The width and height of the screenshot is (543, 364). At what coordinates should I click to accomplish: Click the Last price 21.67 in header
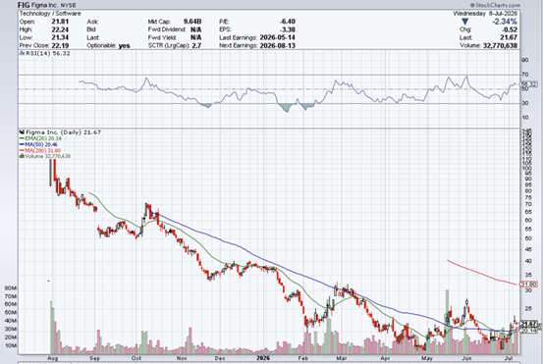coord(509,37)
